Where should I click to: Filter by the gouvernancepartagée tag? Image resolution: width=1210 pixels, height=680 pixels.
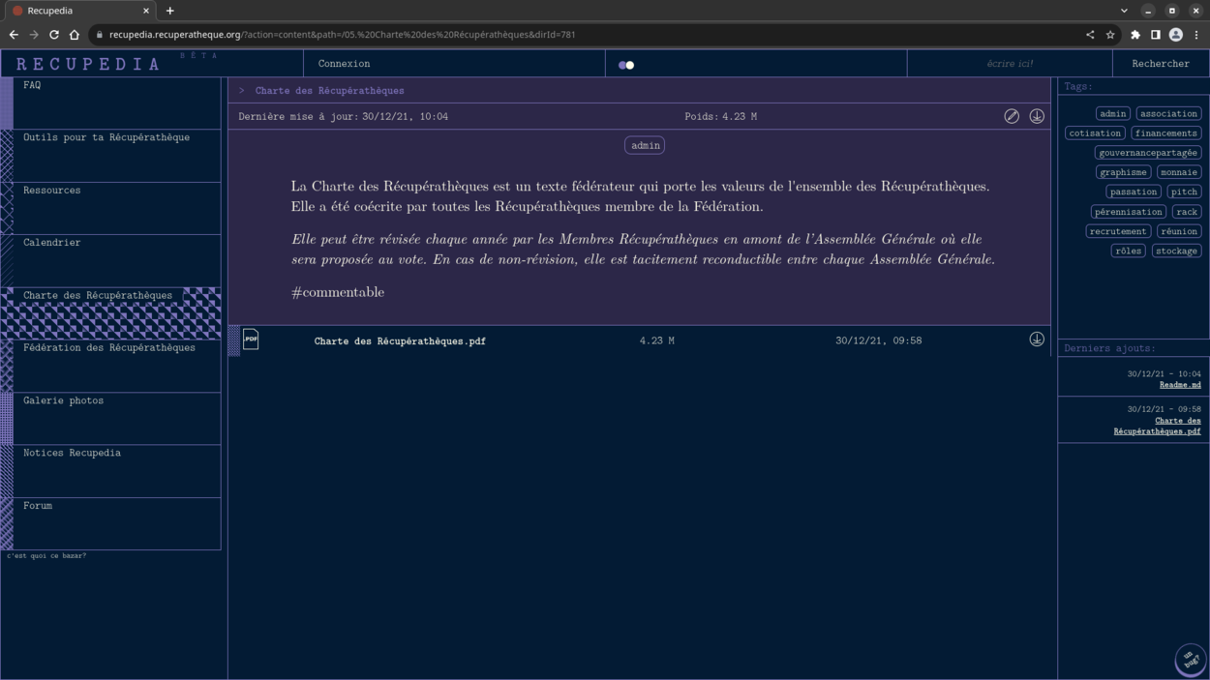[1148, 153]
